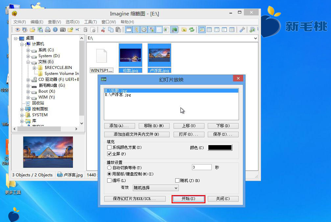Click the green refresh arrows icon
The width and height of the screenshot is (331, 222).
tap(192, 30)
